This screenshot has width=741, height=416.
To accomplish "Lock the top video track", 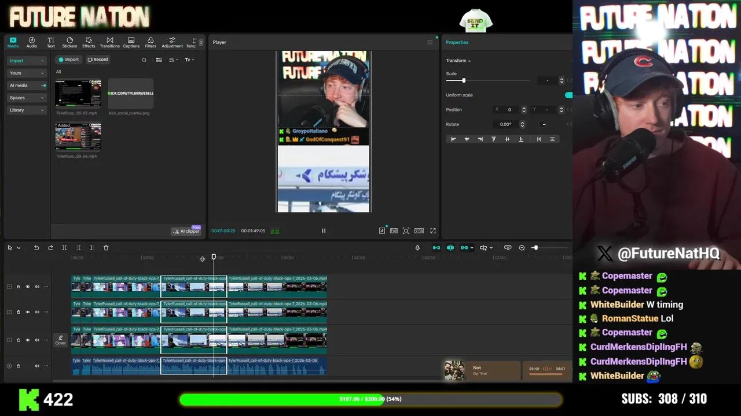I will click(18, 287).
